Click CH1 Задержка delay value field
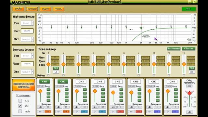The width and height of the screenshot is (208, 117). point(48,107)
